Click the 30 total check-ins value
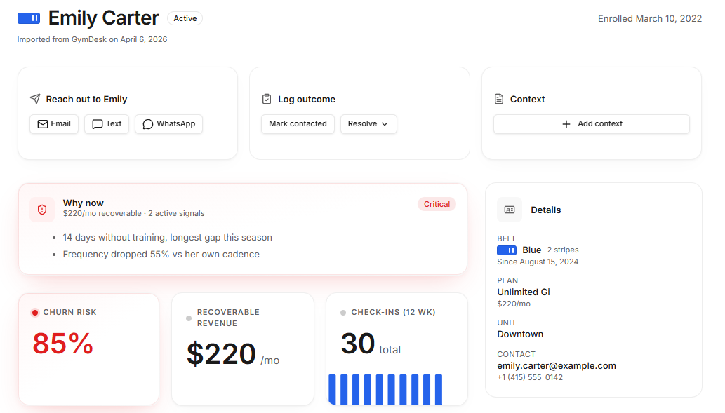Image resolution: width=725 pixels, height=413 pixels. pos(357,344)
